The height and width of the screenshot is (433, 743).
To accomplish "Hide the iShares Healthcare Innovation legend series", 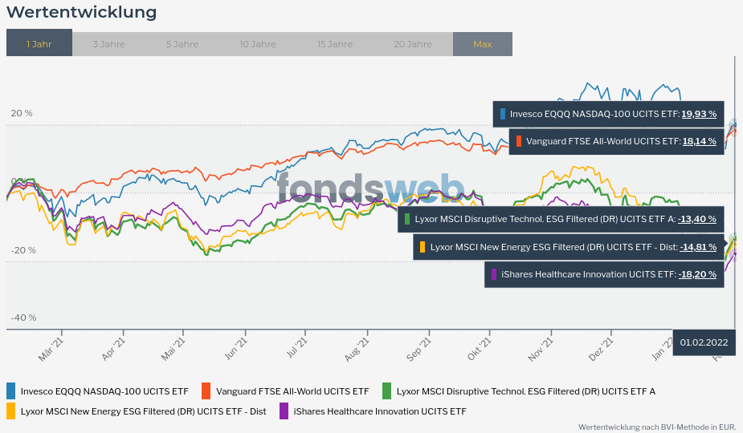I will (380, 411).
